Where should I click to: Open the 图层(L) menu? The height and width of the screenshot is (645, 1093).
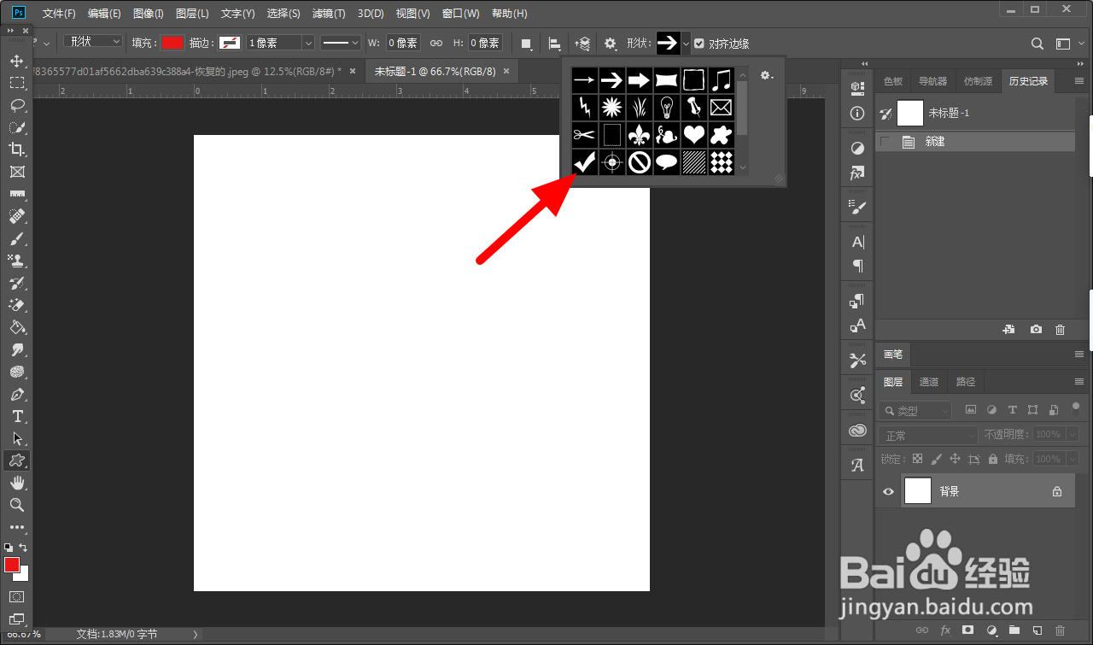click(192, 14)
